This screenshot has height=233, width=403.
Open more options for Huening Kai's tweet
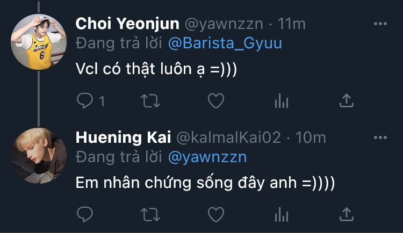(x=380, y=138)
